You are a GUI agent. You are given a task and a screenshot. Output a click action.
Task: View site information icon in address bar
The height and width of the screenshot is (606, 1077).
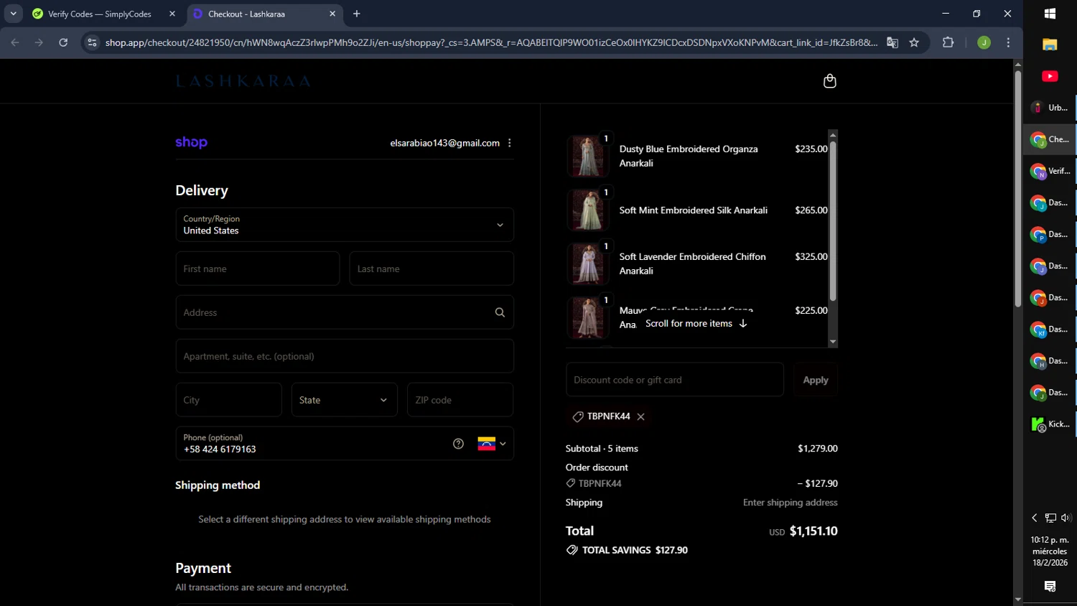(x=92, y=42)
